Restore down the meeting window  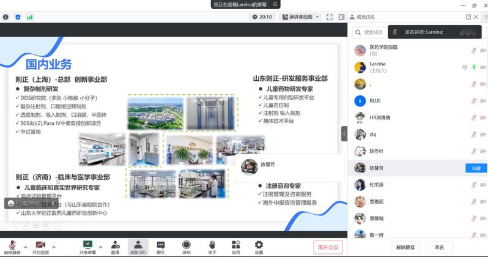(x=475, y=6)
